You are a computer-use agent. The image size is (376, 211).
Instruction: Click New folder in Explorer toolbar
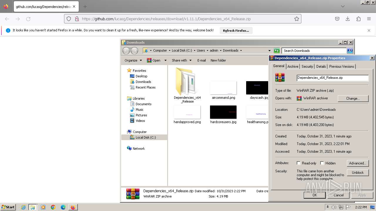click(x=218, y=60)
